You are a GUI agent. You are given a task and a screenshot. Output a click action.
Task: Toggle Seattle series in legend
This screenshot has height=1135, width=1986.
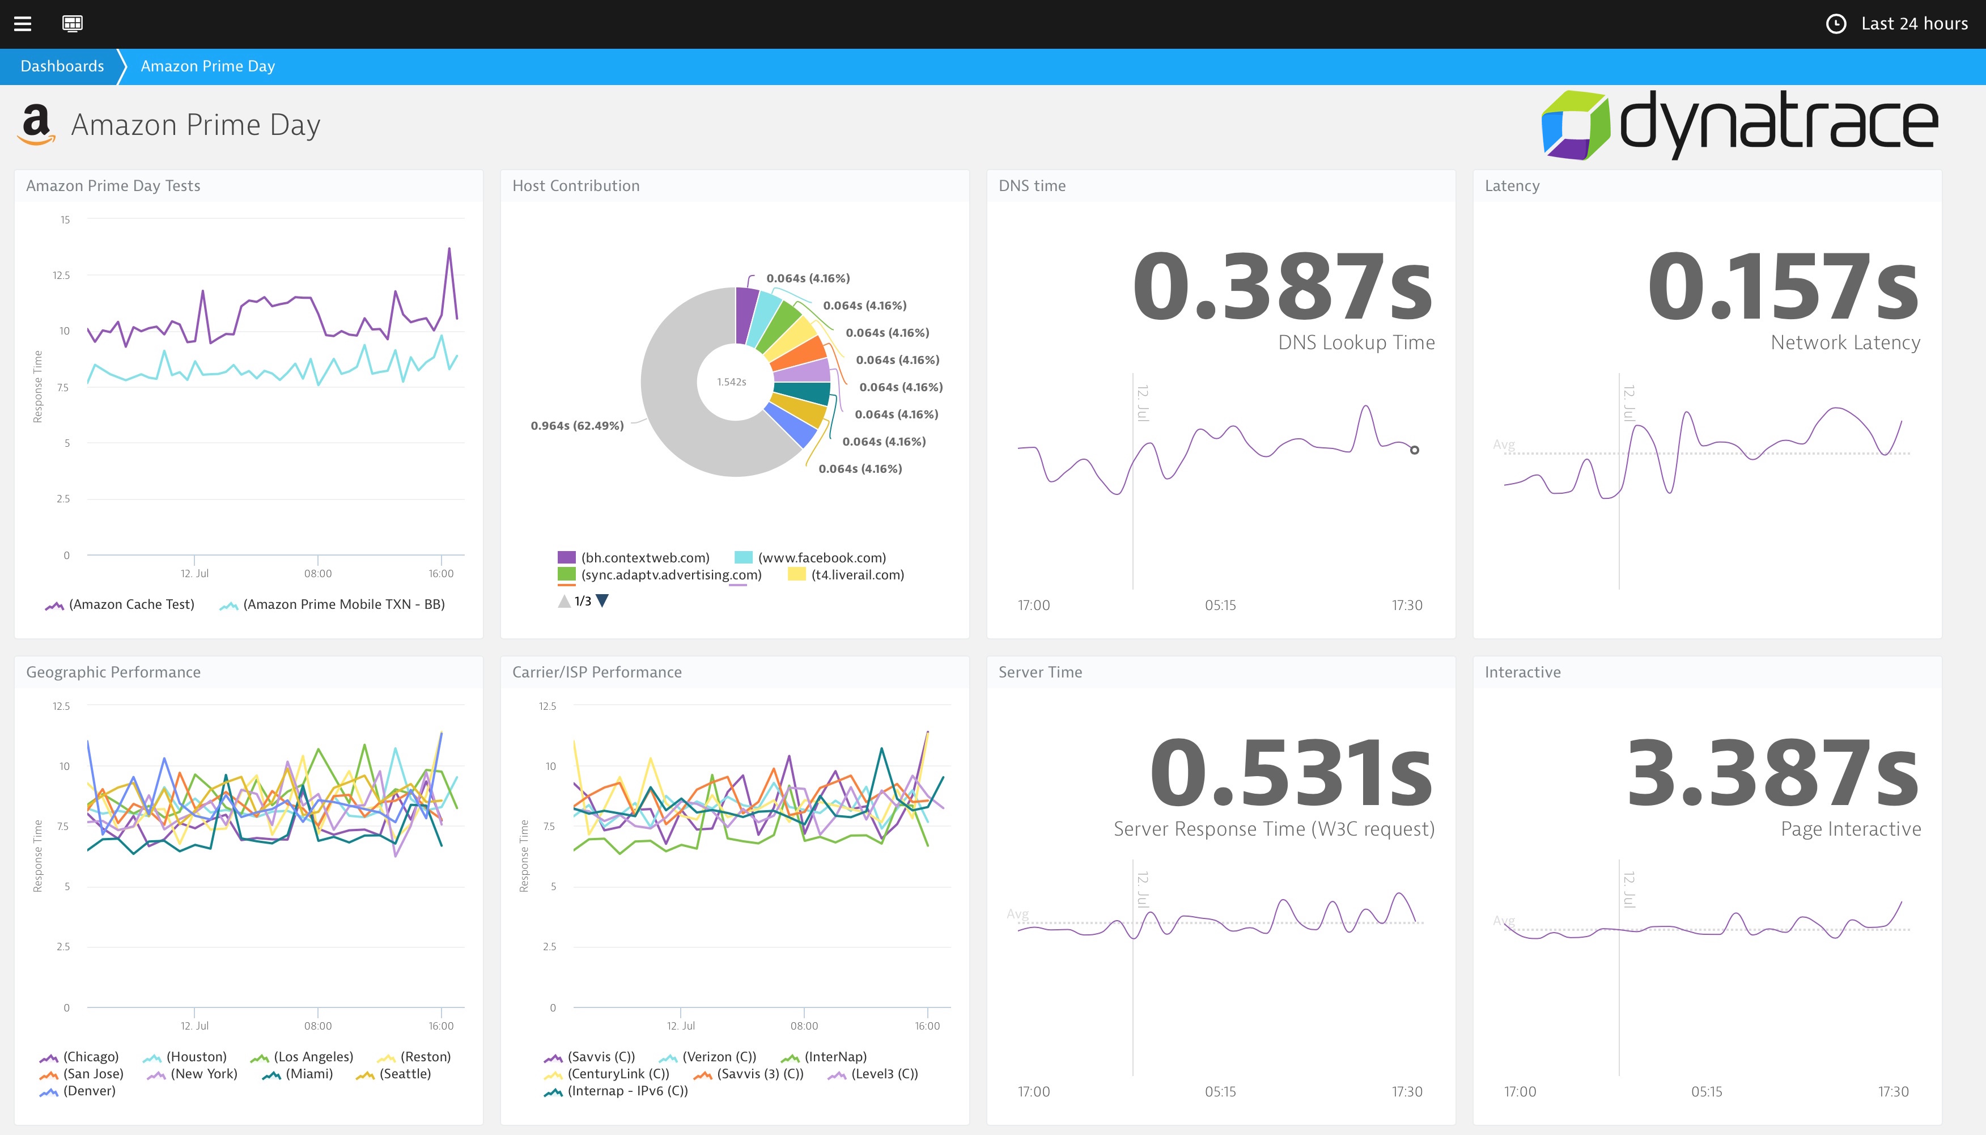coord(393,1073)
